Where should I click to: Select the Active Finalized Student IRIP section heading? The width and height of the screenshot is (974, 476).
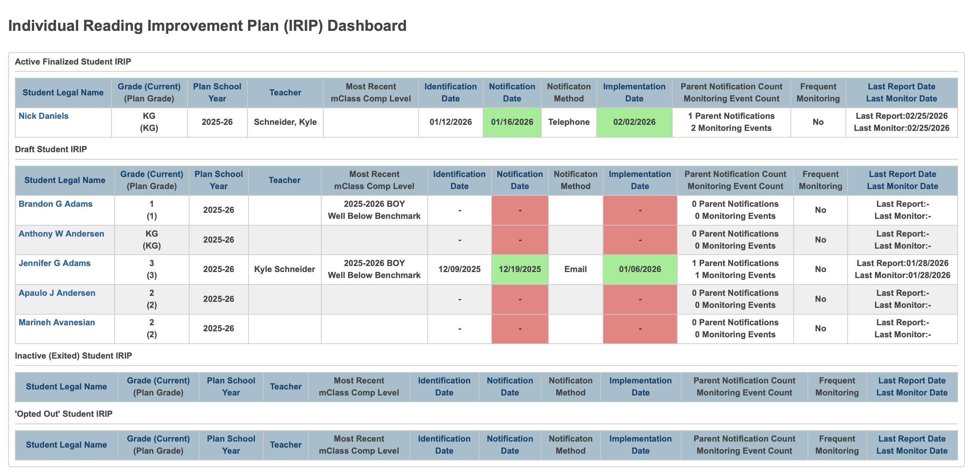[x=73, y=62]
